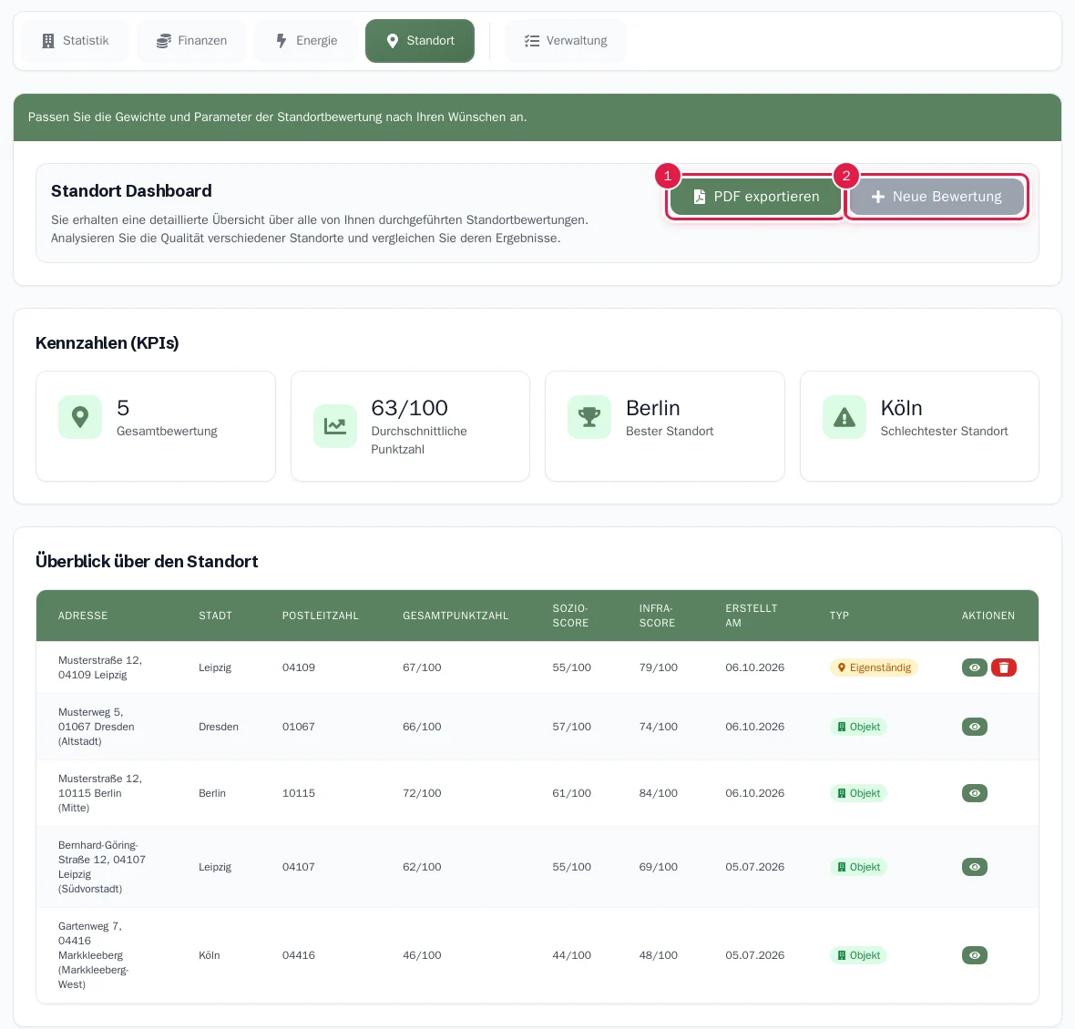1075x1029 pixels.
Task: Select the Standort tab
Action: [420, 40]
